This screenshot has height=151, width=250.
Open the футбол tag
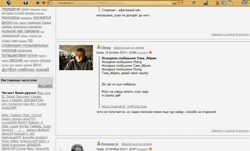pyautogui.click(x=9, y=70)
